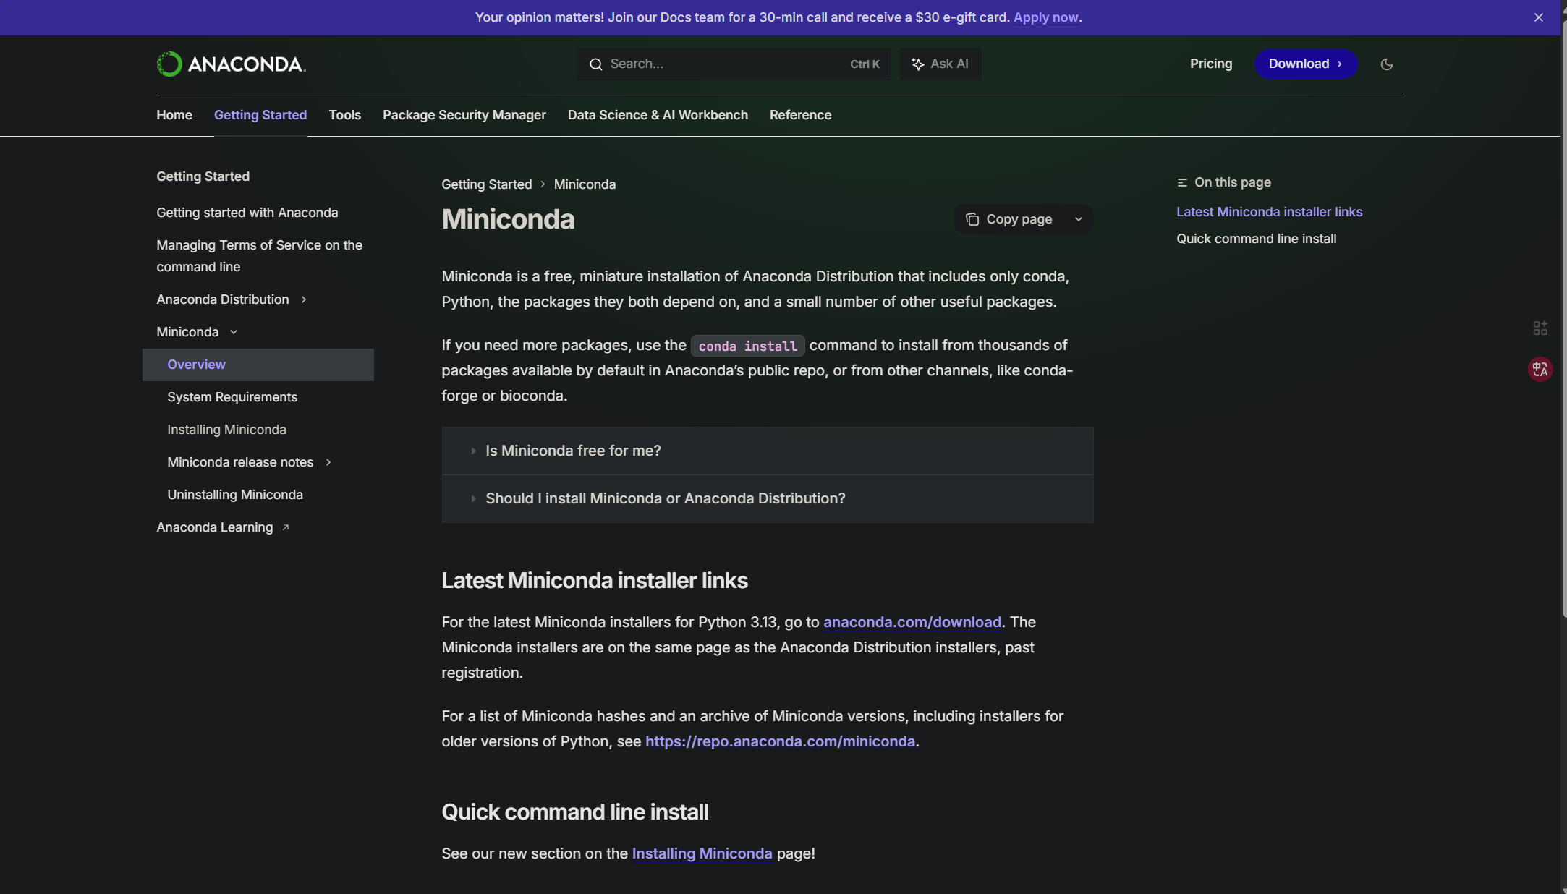This screenshot has height=894, width=1567.
Task: Collapse the Miniconda sidebar chevron
Action: click(x=234, y=332)
